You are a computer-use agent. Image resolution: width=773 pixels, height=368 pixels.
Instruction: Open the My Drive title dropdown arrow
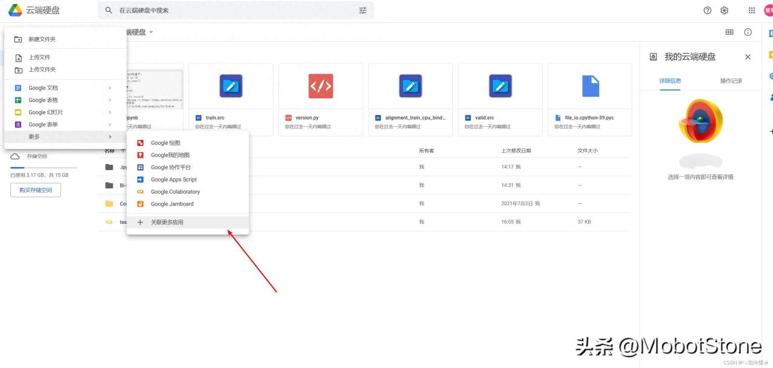click(151, 32)
